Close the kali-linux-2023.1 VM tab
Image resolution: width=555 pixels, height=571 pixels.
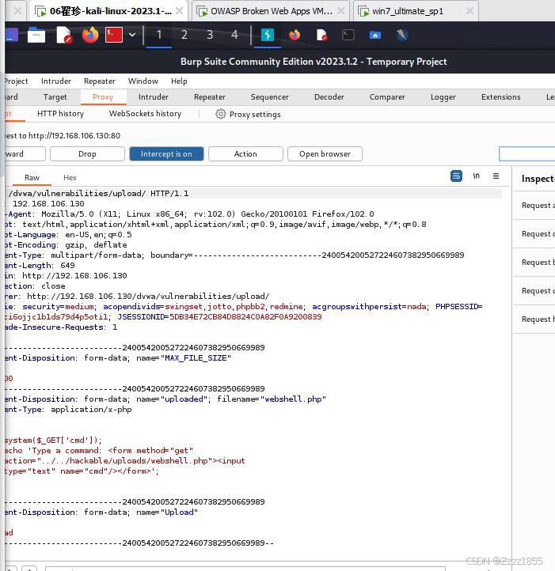[179, 11]
